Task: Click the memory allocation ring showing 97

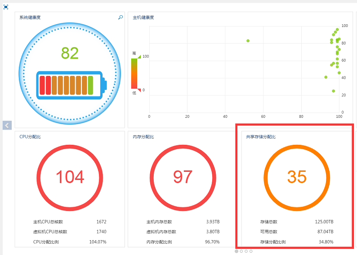Action: (183, 178)
